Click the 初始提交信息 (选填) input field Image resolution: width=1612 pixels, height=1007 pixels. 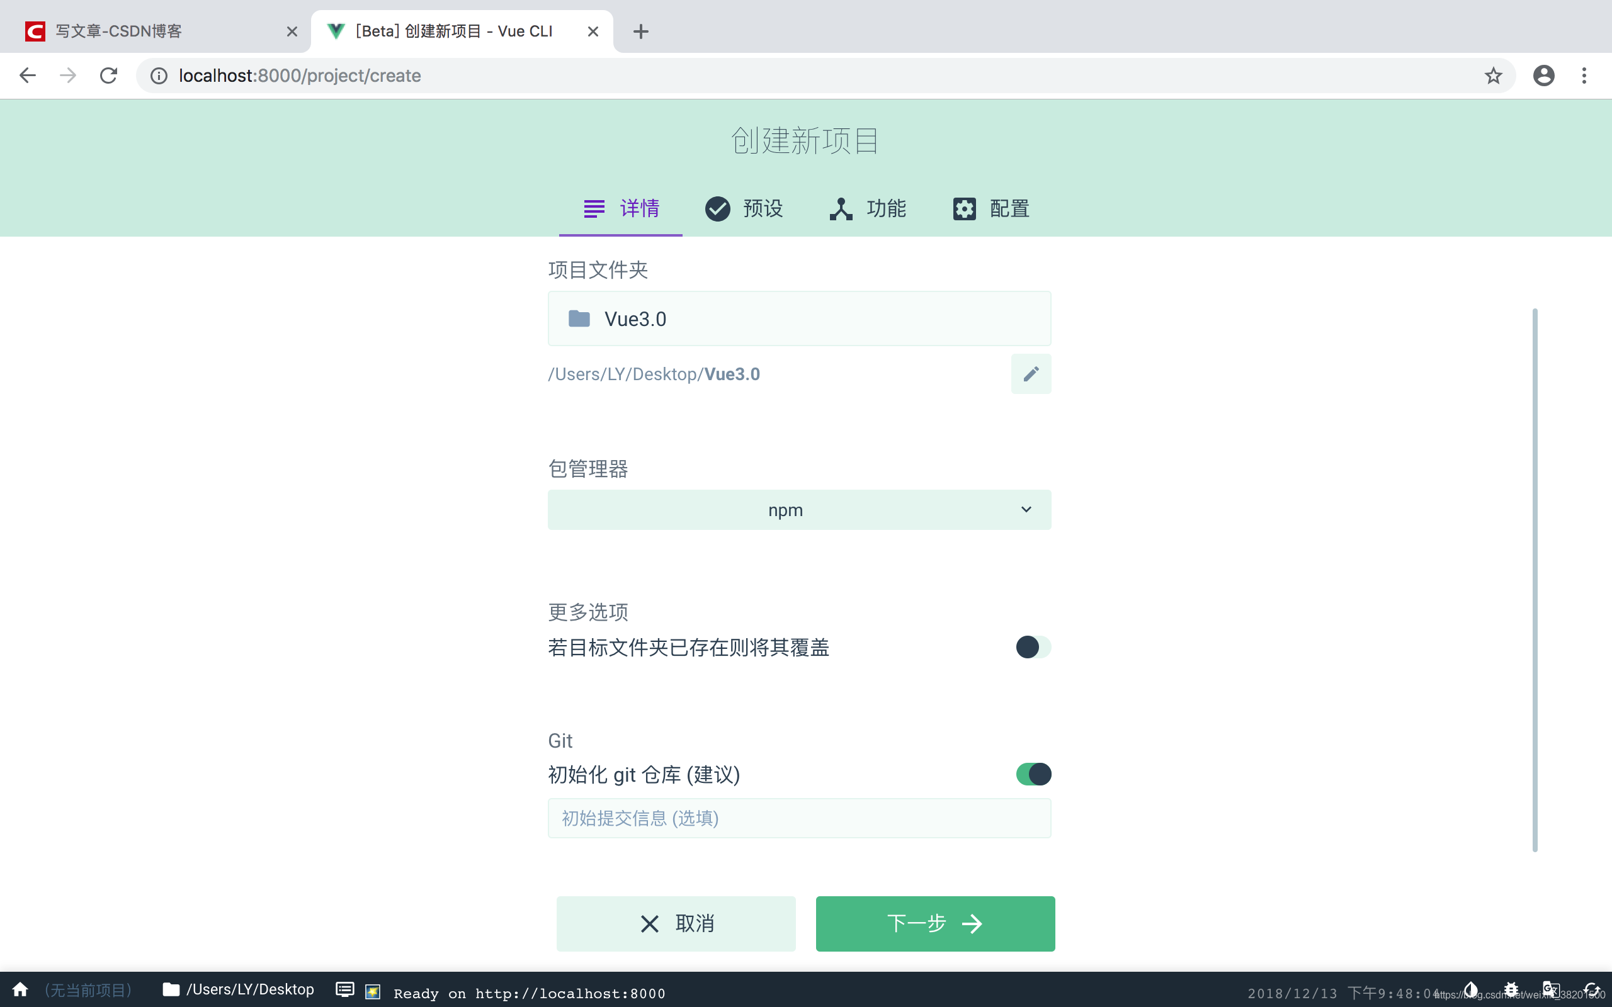(x=799, y=818)
